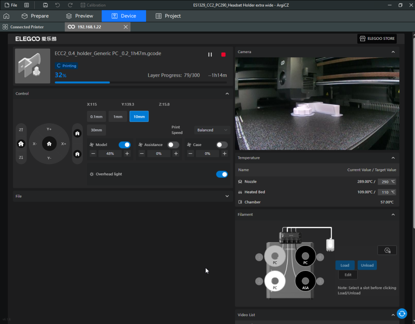Go to the home screen icon
This screenshot has height=324, width=415.
click(6, 16)
